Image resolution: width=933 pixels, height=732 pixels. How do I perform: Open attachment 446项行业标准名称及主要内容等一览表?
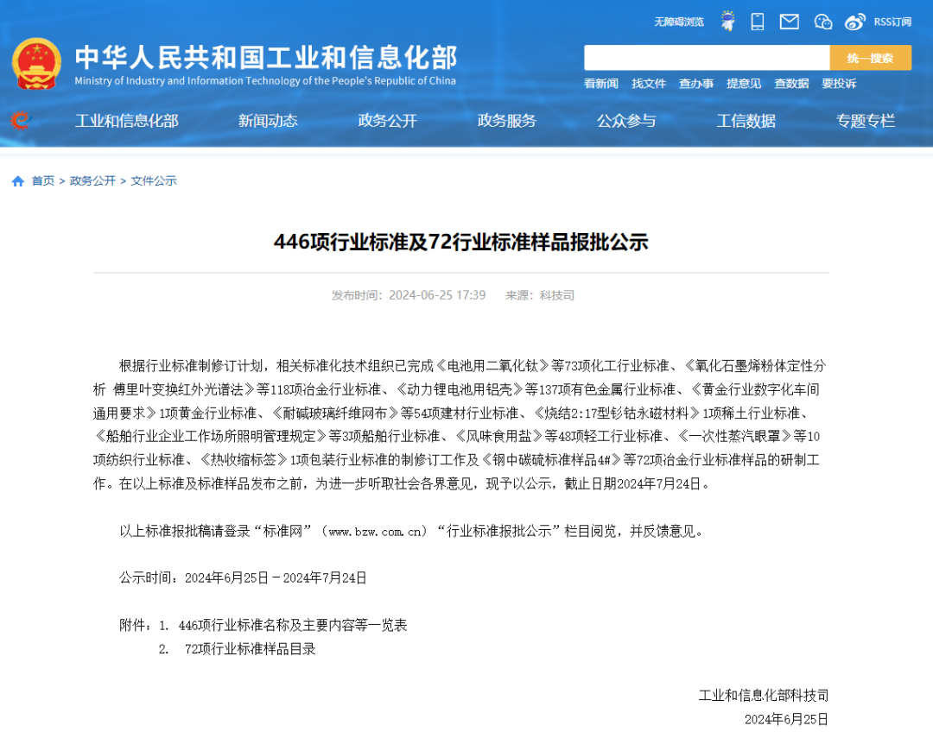[x=293, y=625]
